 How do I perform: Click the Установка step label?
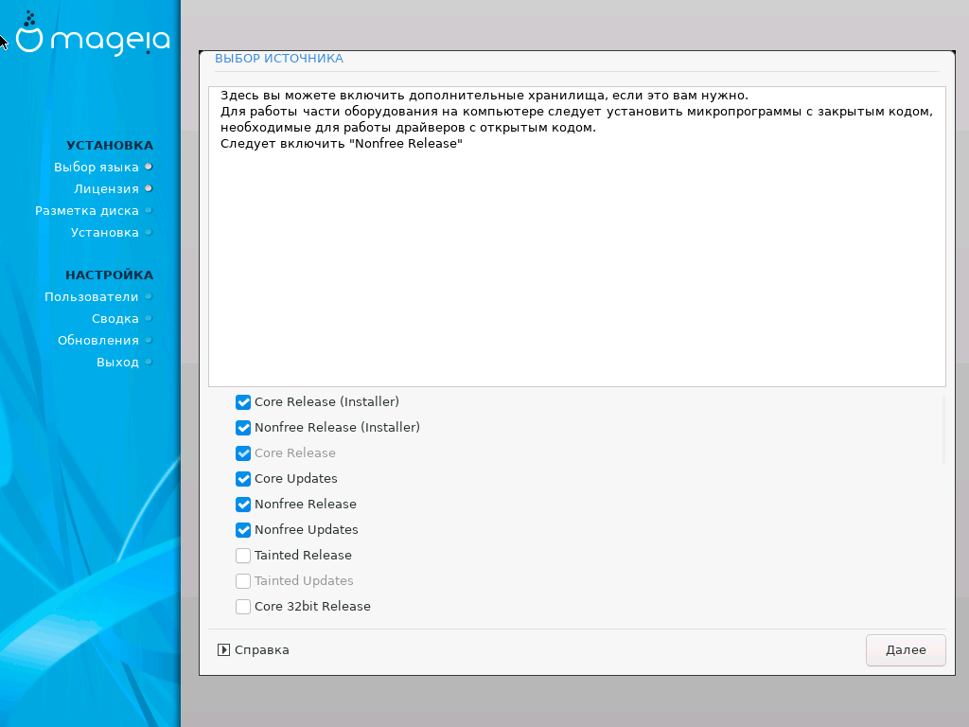click(104, 233)
